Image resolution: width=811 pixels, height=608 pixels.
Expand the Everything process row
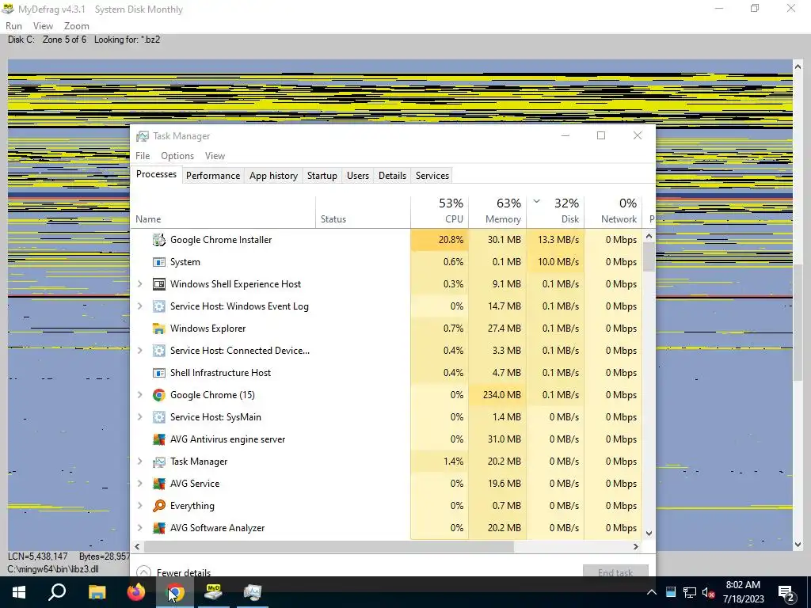(x=139, y=506)
